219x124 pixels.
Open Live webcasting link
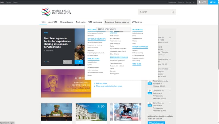coord(137,38)
